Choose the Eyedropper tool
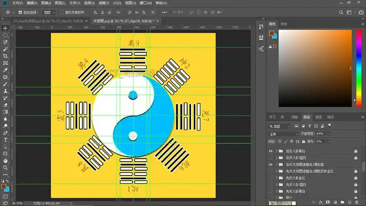This screenshot has width=366, height=206. point(5,70)
